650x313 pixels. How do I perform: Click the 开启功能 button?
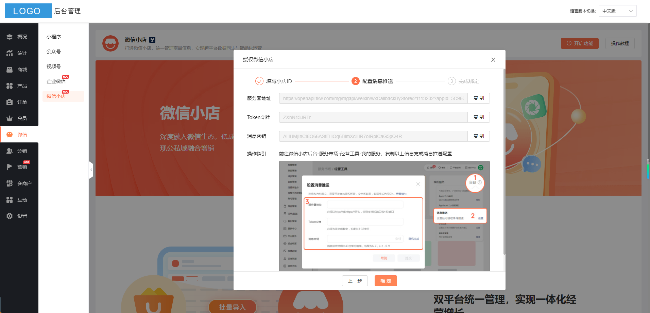pos(580,43)
